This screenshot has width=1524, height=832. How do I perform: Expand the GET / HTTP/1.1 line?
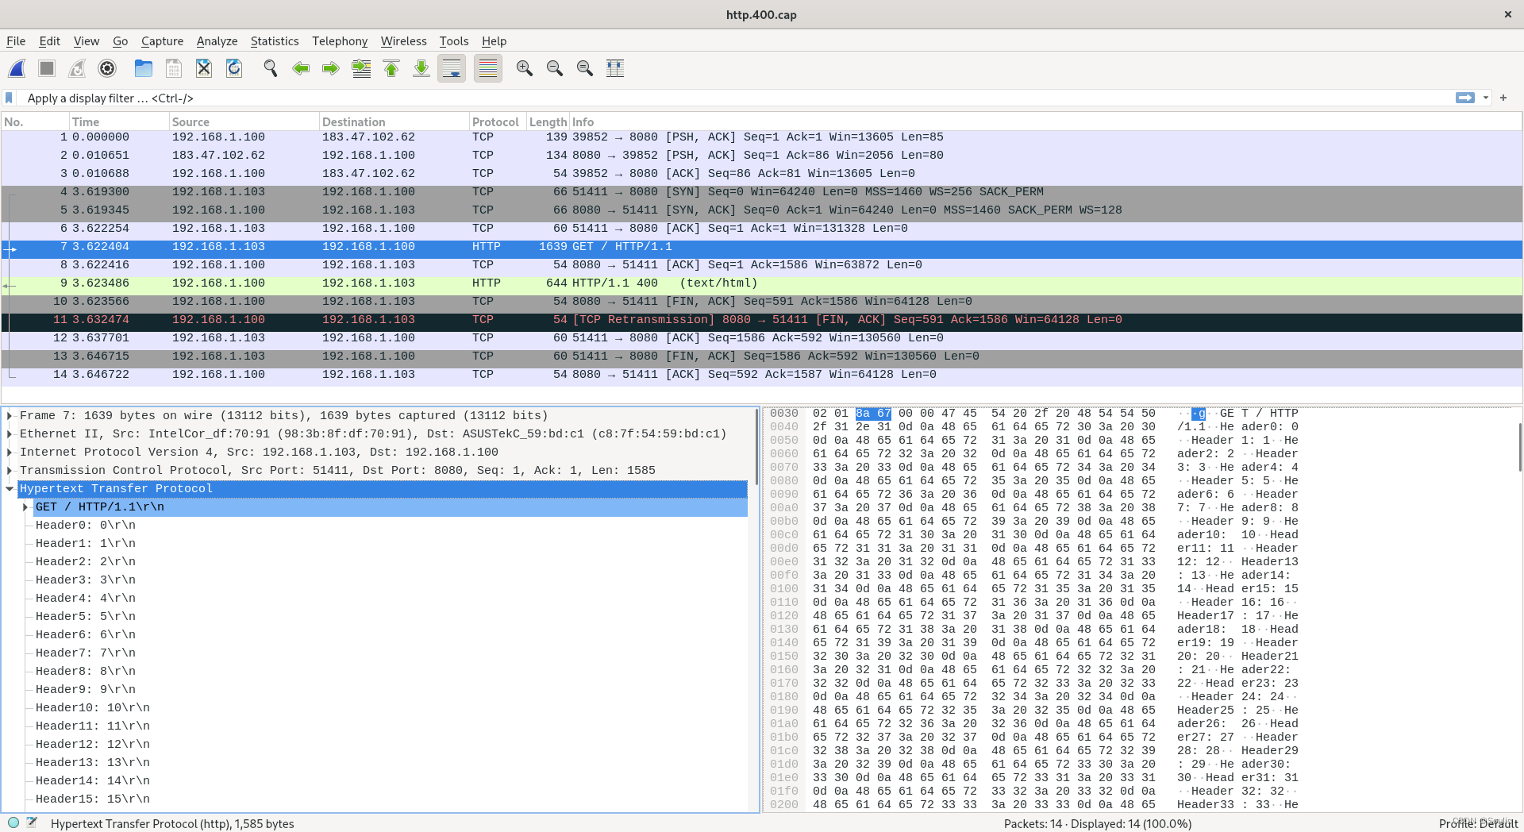pyautogui.click(x=25, y=507)
